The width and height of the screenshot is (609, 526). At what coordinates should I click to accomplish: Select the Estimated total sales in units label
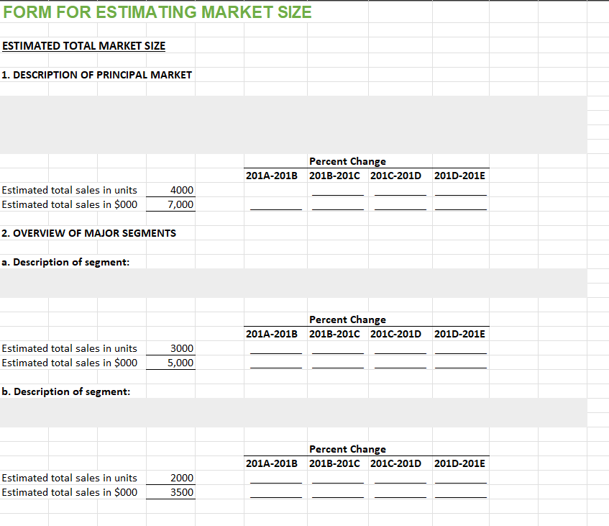pyautogui.click(x=68, y=190)
